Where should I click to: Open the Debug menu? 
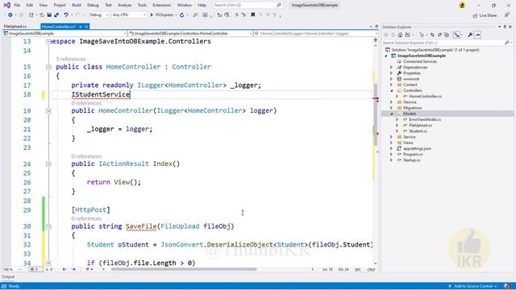tap(93, 6)
